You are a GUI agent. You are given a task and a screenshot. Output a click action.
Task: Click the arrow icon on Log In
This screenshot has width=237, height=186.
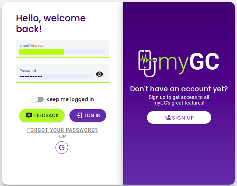coord(79,115)
